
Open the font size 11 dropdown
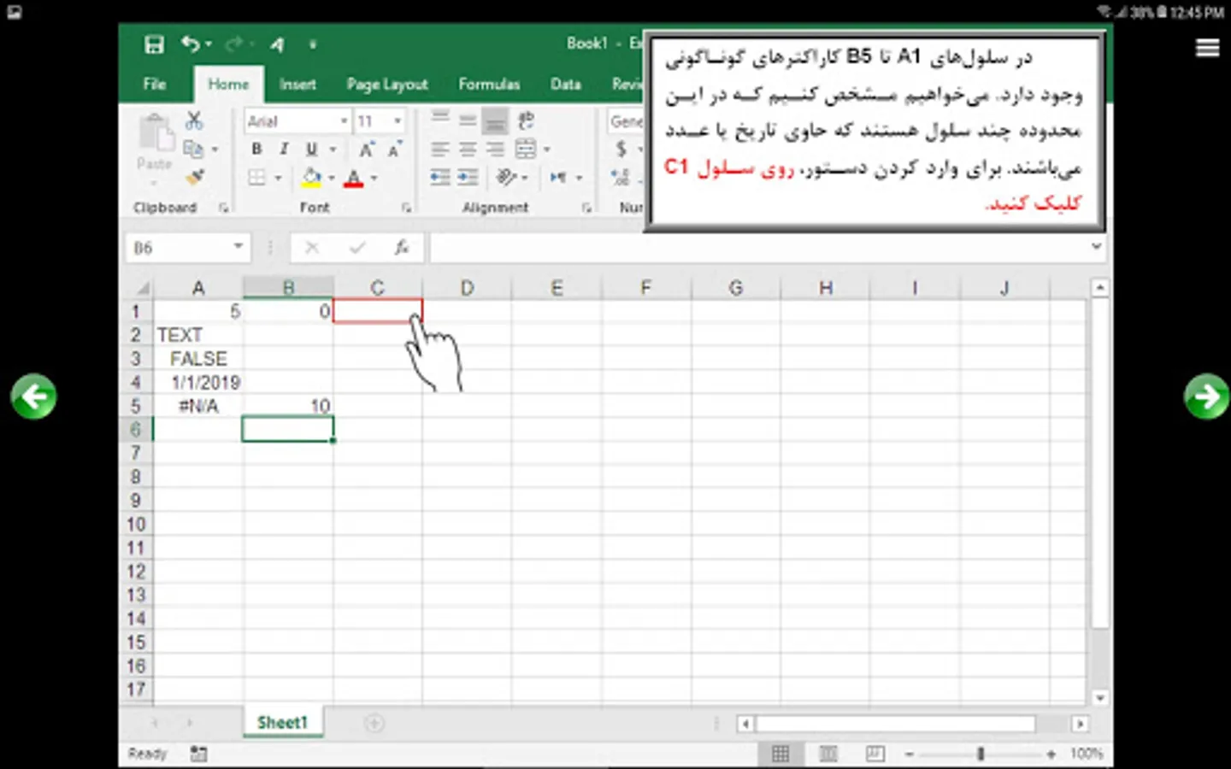[398, 121]
